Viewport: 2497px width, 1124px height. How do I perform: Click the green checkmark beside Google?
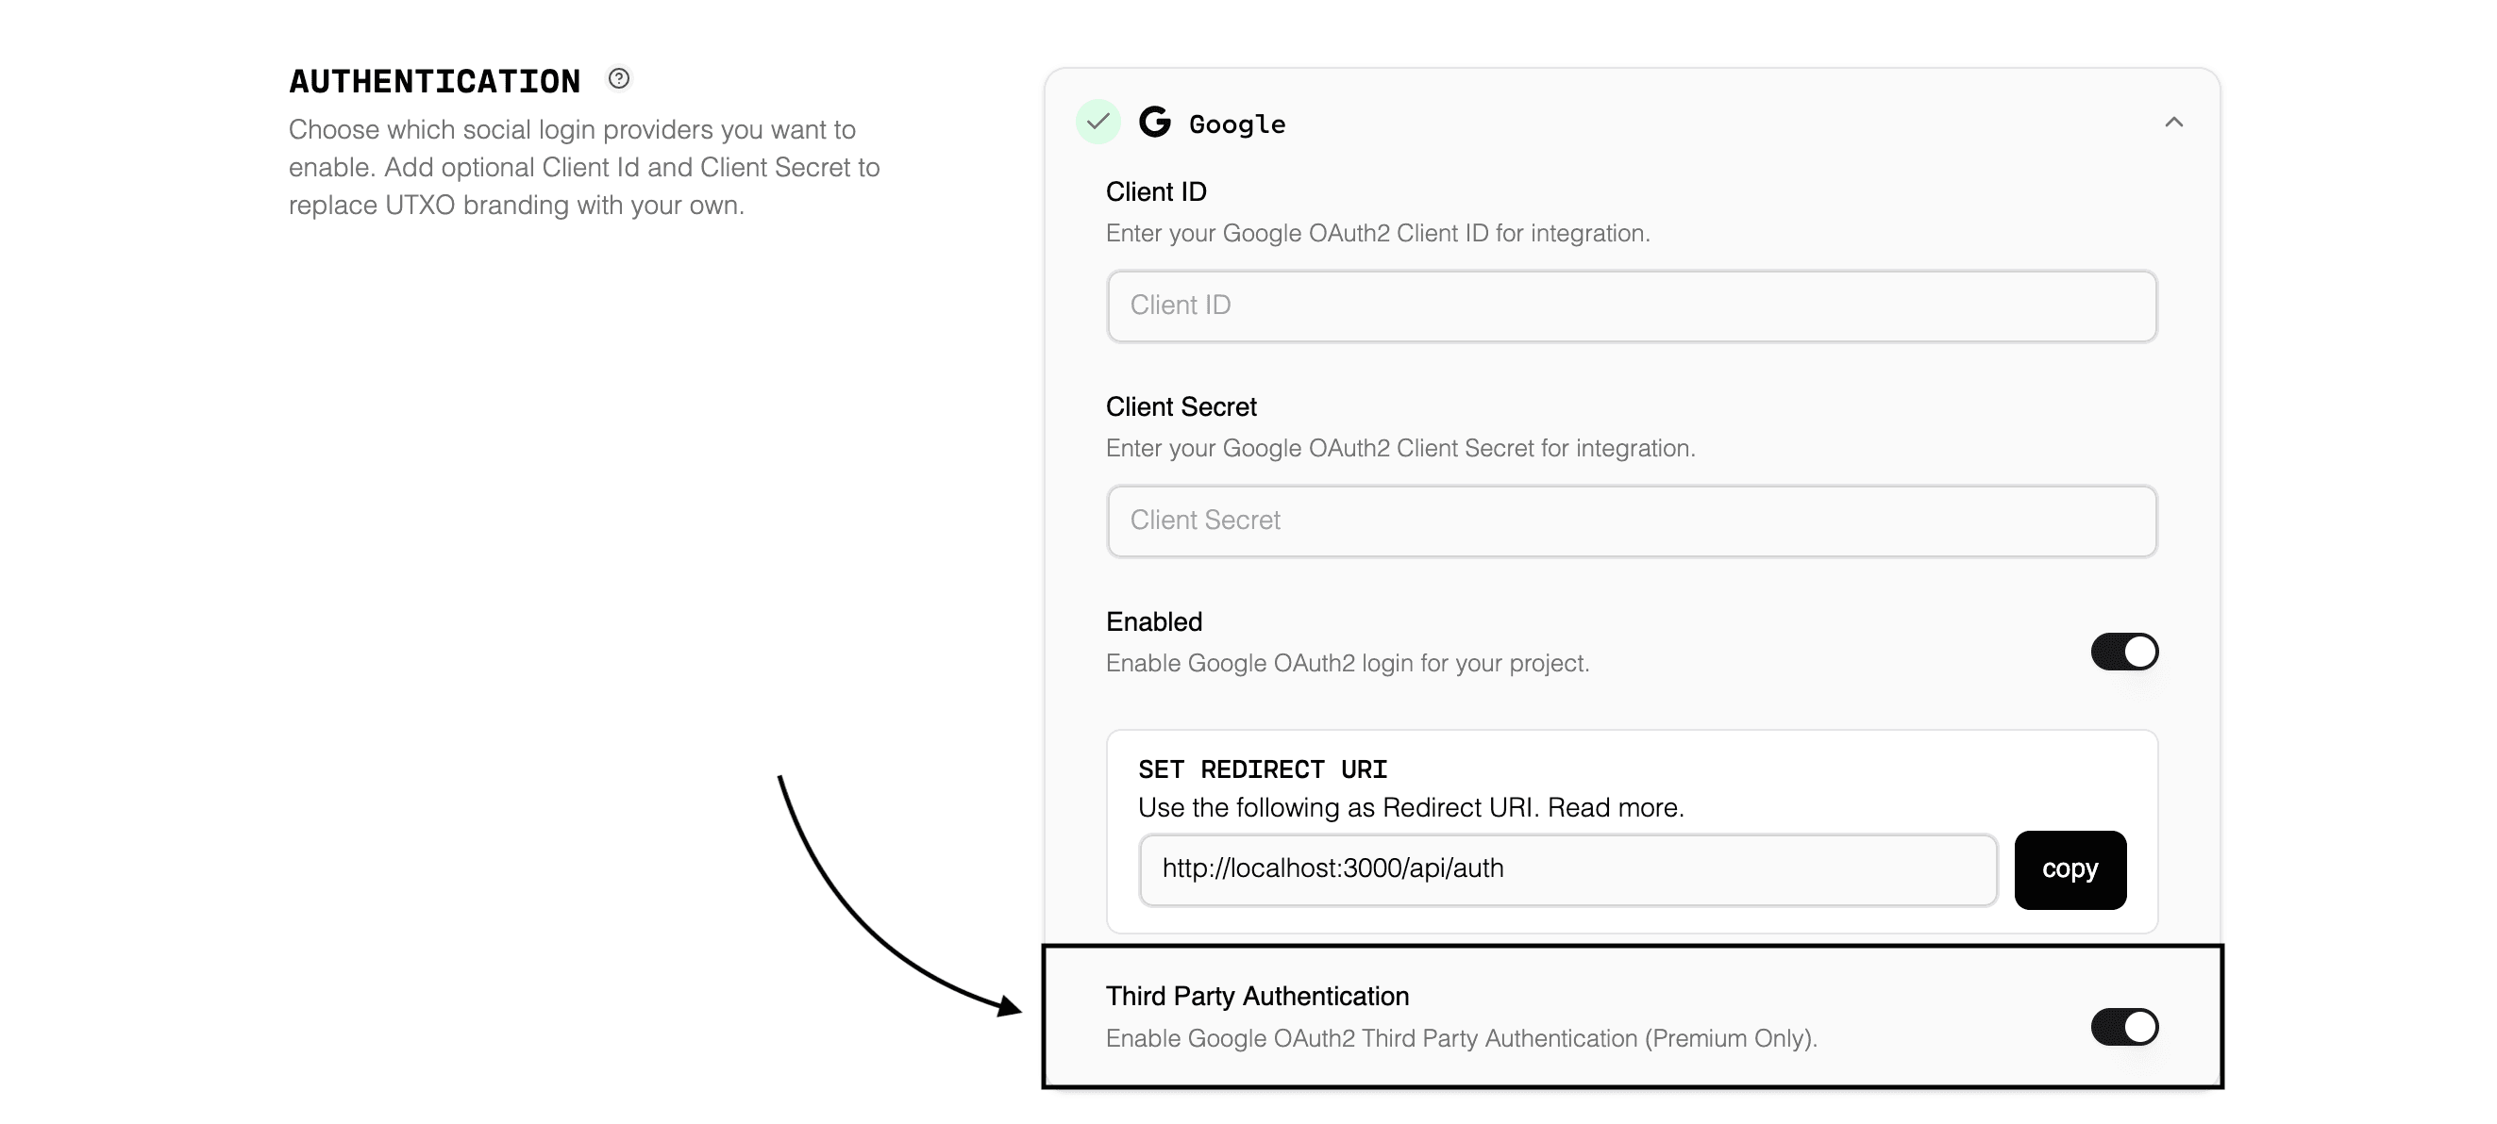1098,122
